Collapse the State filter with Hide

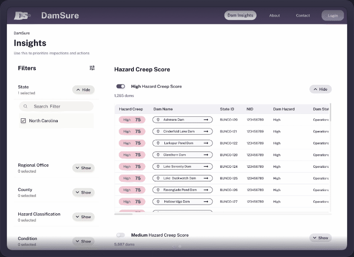tap(83, 90)
